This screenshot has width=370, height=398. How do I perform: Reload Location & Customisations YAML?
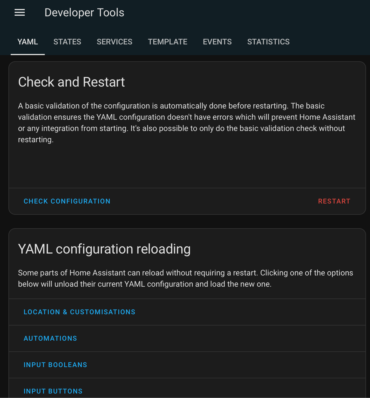[x=80, y=312]
